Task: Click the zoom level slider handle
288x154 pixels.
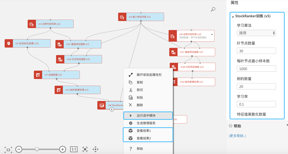Action: click(x=37, y=149)
